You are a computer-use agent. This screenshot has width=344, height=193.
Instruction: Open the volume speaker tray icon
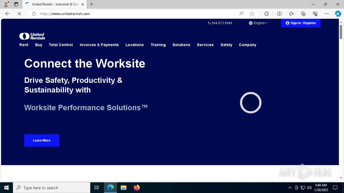(309, 188)
